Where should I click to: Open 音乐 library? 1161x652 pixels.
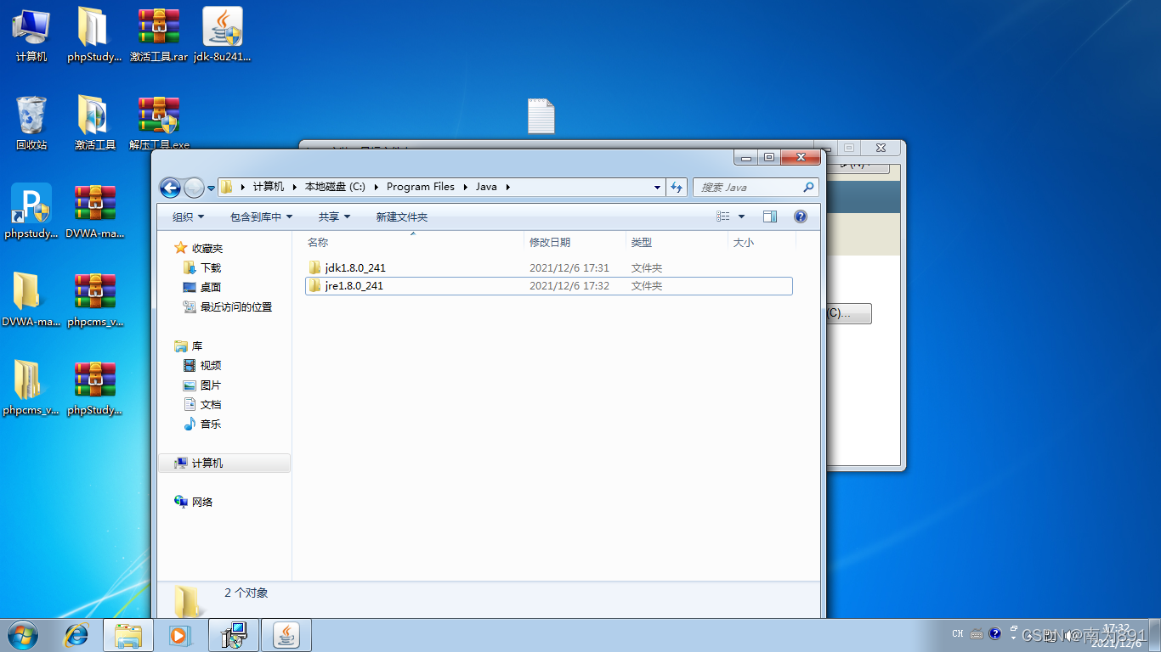tap(202, 424)
